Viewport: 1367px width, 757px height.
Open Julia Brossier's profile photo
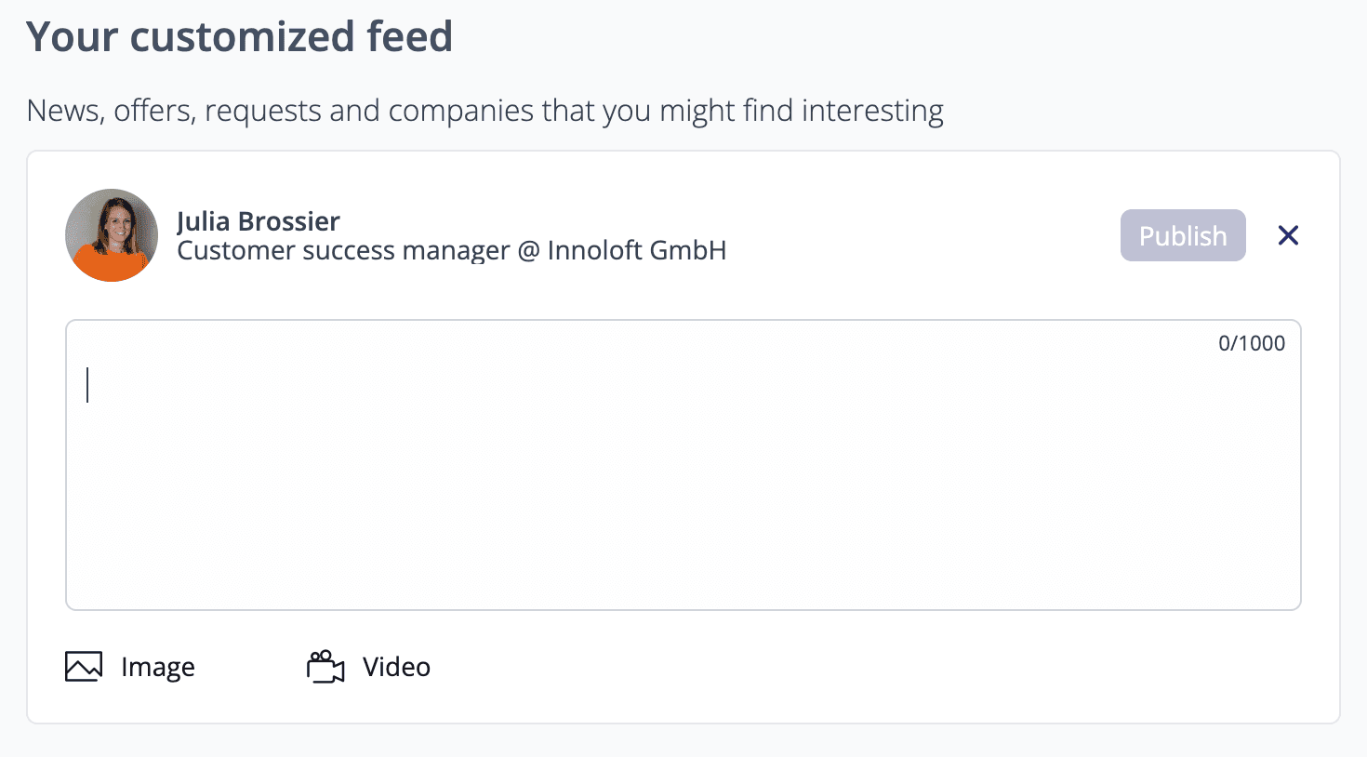[112, 234]
